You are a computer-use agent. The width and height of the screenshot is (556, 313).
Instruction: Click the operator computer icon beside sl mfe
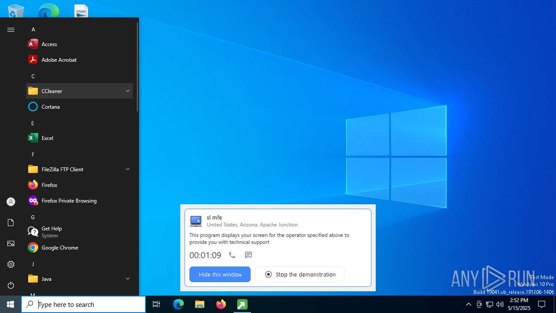[x=196, y=221]
